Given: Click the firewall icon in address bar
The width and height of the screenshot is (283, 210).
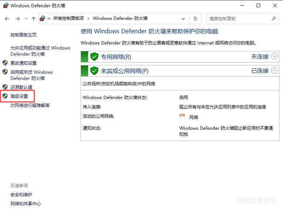Looking at the screenshot, I should tap(42, 18).
